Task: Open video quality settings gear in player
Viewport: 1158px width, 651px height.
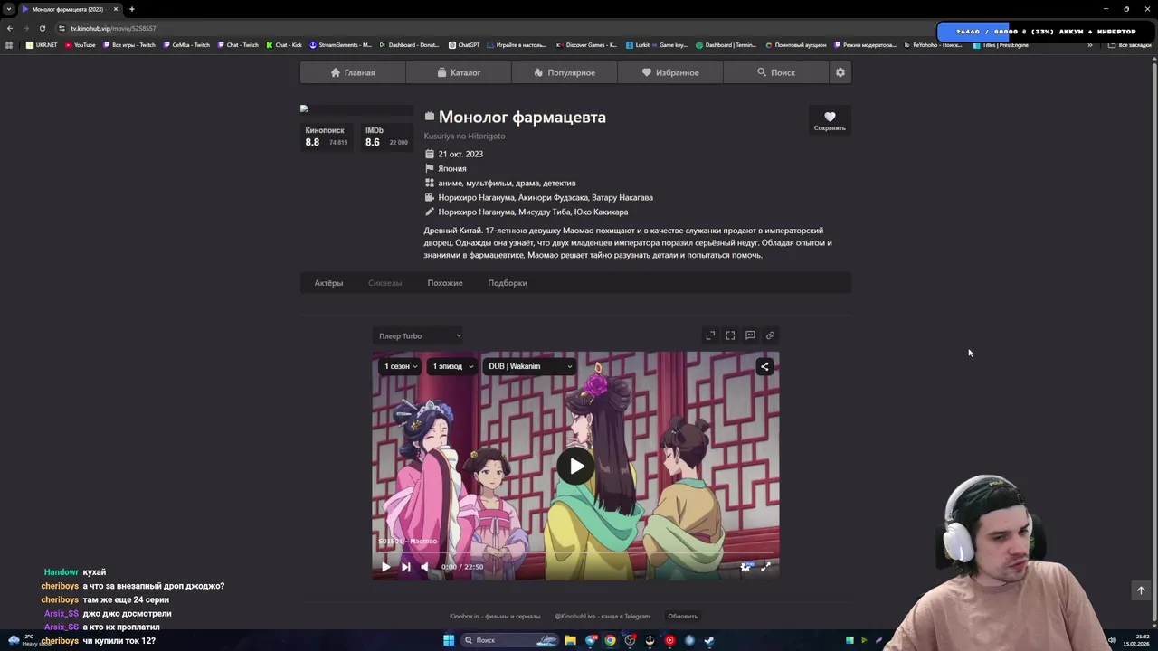Action: point(745,567)
